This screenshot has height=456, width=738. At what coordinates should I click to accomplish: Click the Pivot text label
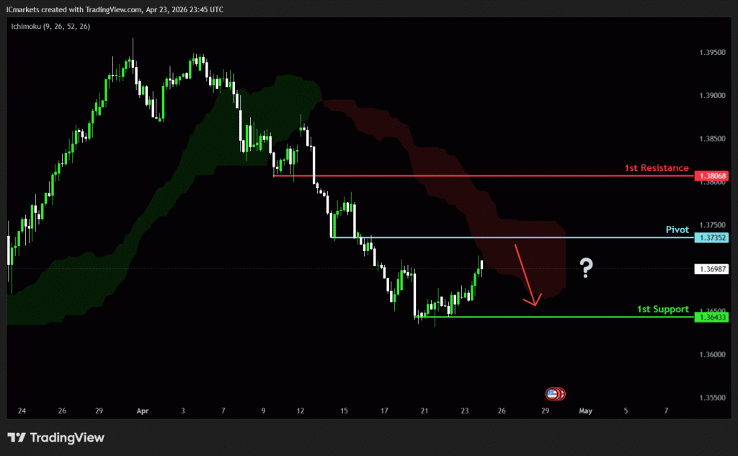pos(677,229)
